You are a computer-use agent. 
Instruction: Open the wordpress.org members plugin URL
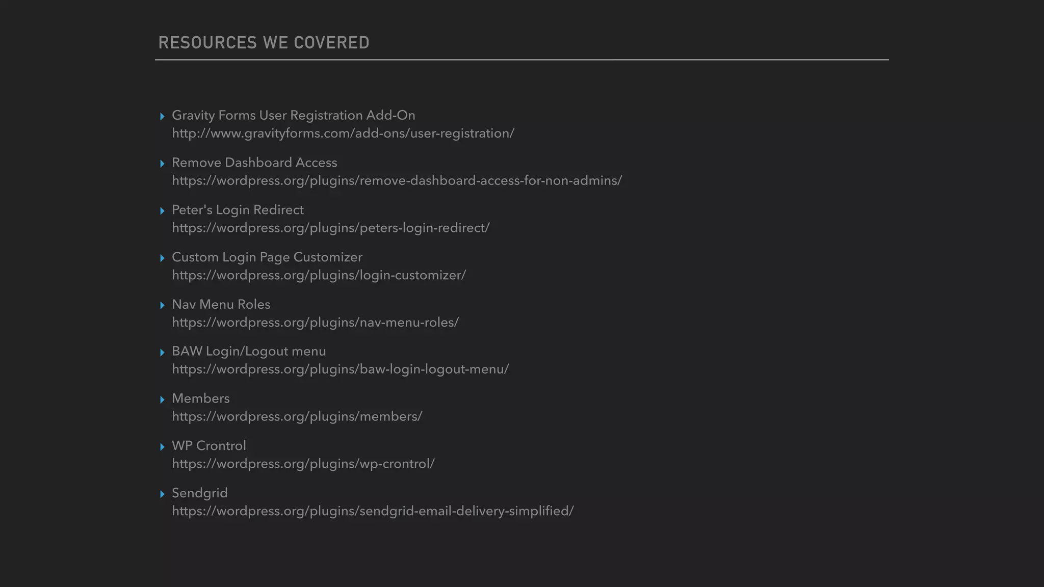pos(297,417)
